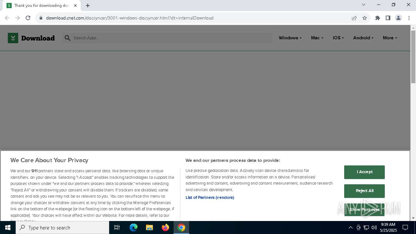Image resolution: width=416 pixels, height=234 pixels.
Task: Open the notification center icon
Action: 405,227
